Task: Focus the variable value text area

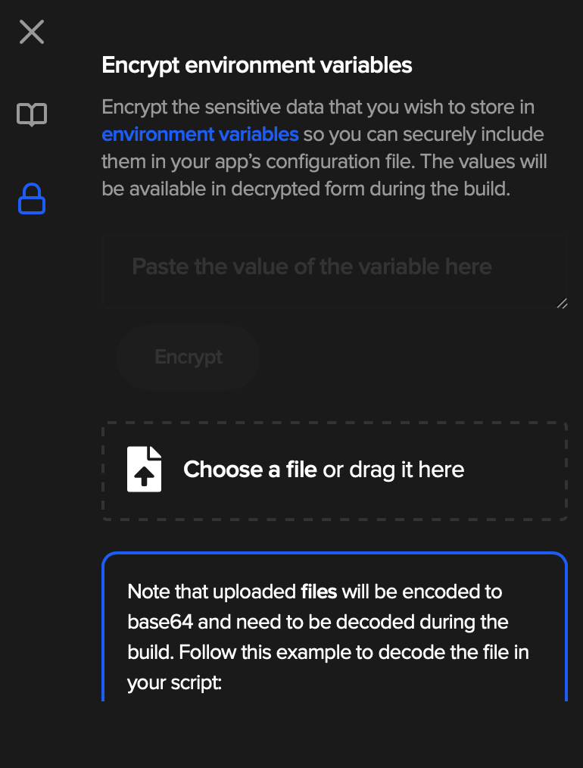Action: [335, 271]
